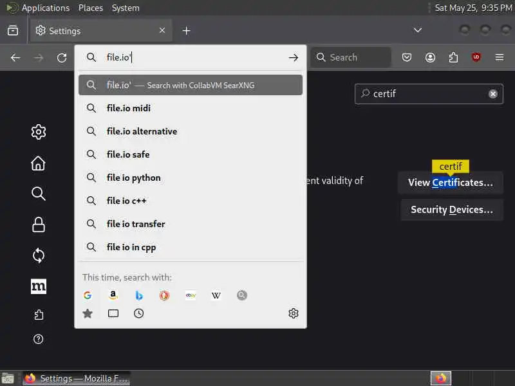Image resolution: width=515 pixels, height=386 pixels.
Task: Open Sync settings in sidebar
Action: tap(39, 255)
